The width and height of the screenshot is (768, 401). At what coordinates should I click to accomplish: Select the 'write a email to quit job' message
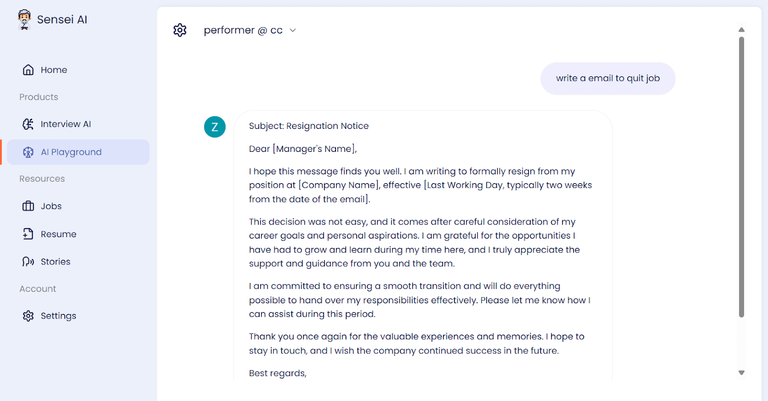point(608,79)
